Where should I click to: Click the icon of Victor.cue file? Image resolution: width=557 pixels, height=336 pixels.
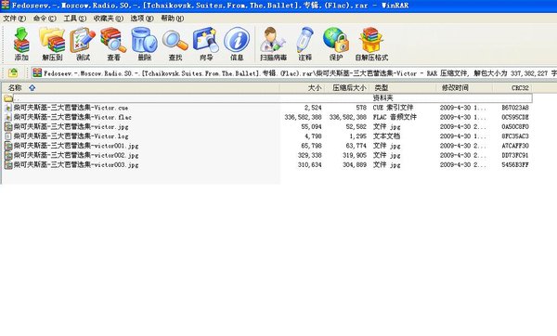[7, 108]
